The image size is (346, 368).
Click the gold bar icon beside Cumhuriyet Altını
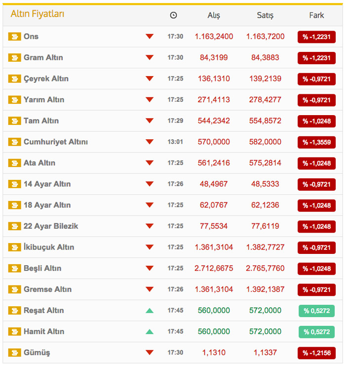tap(14, 142)
